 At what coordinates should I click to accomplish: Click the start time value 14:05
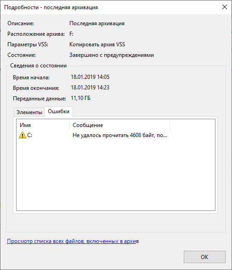pyautogui.click(x=90, y=77)
